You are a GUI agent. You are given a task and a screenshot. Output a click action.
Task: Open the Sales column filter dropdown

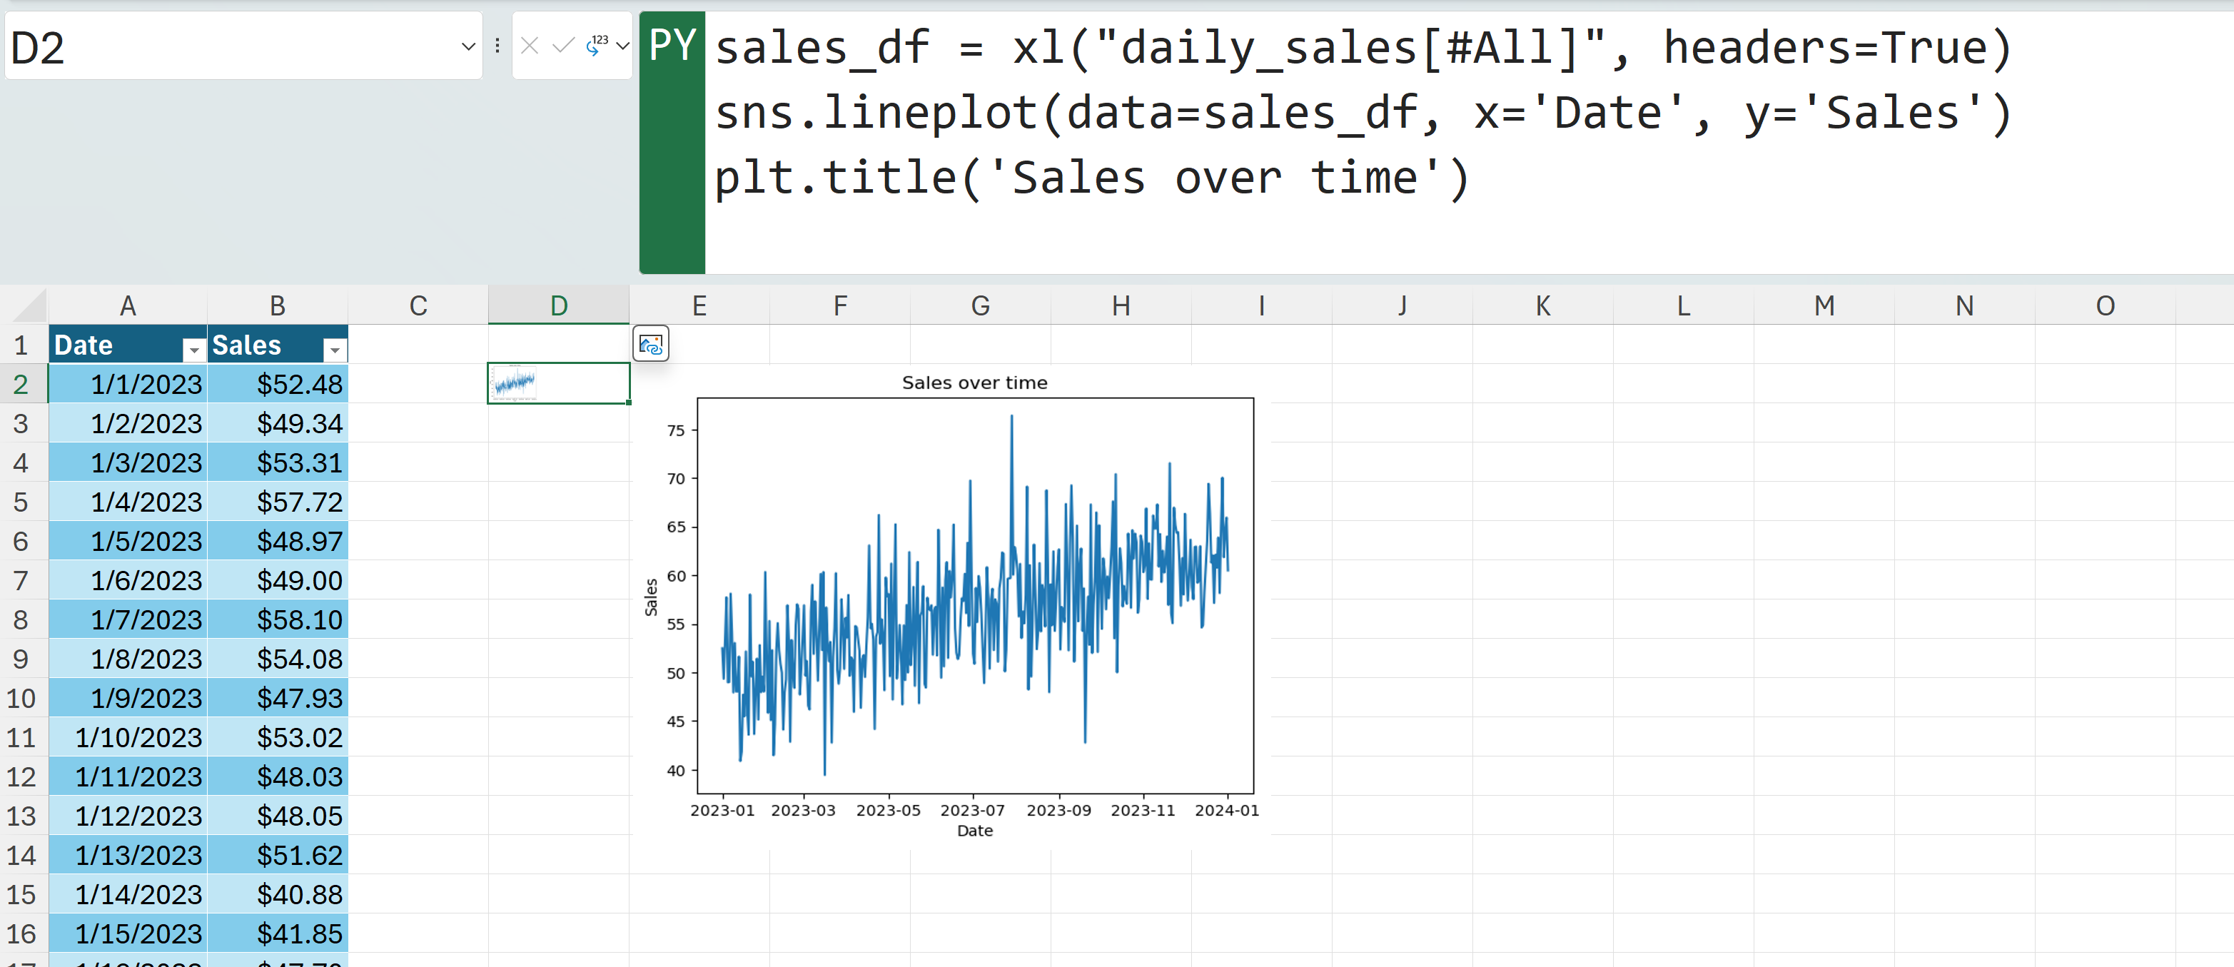coord(335,350)
